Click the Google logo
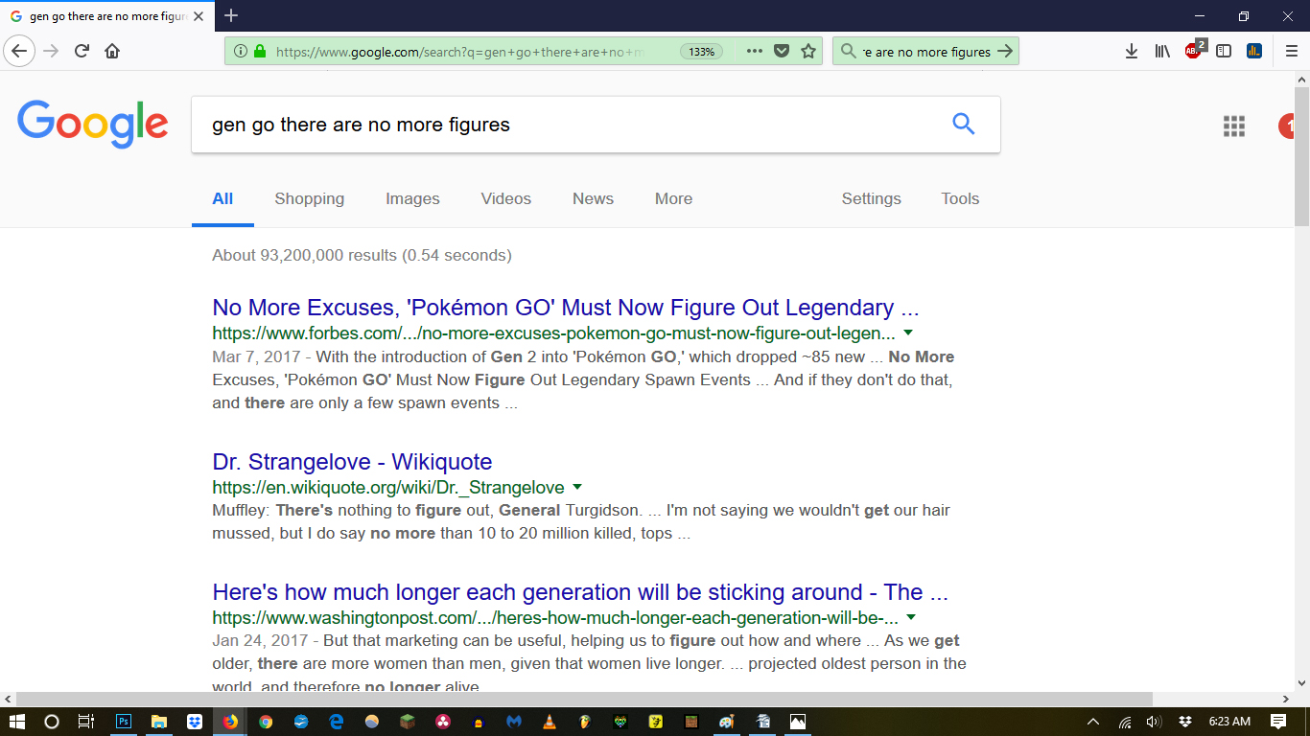The height and width of the screenshot is (736, 1310). pyautogui.click(x=93, y=125)
